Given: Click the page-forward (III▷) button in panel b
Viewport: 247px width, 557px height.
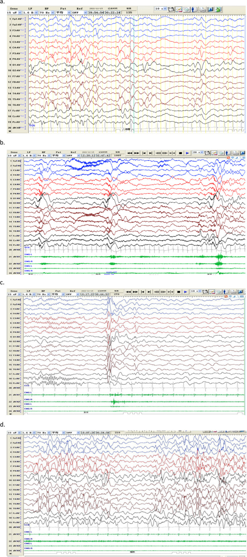Looking at the screenshot, I should (x=165, y=153).
